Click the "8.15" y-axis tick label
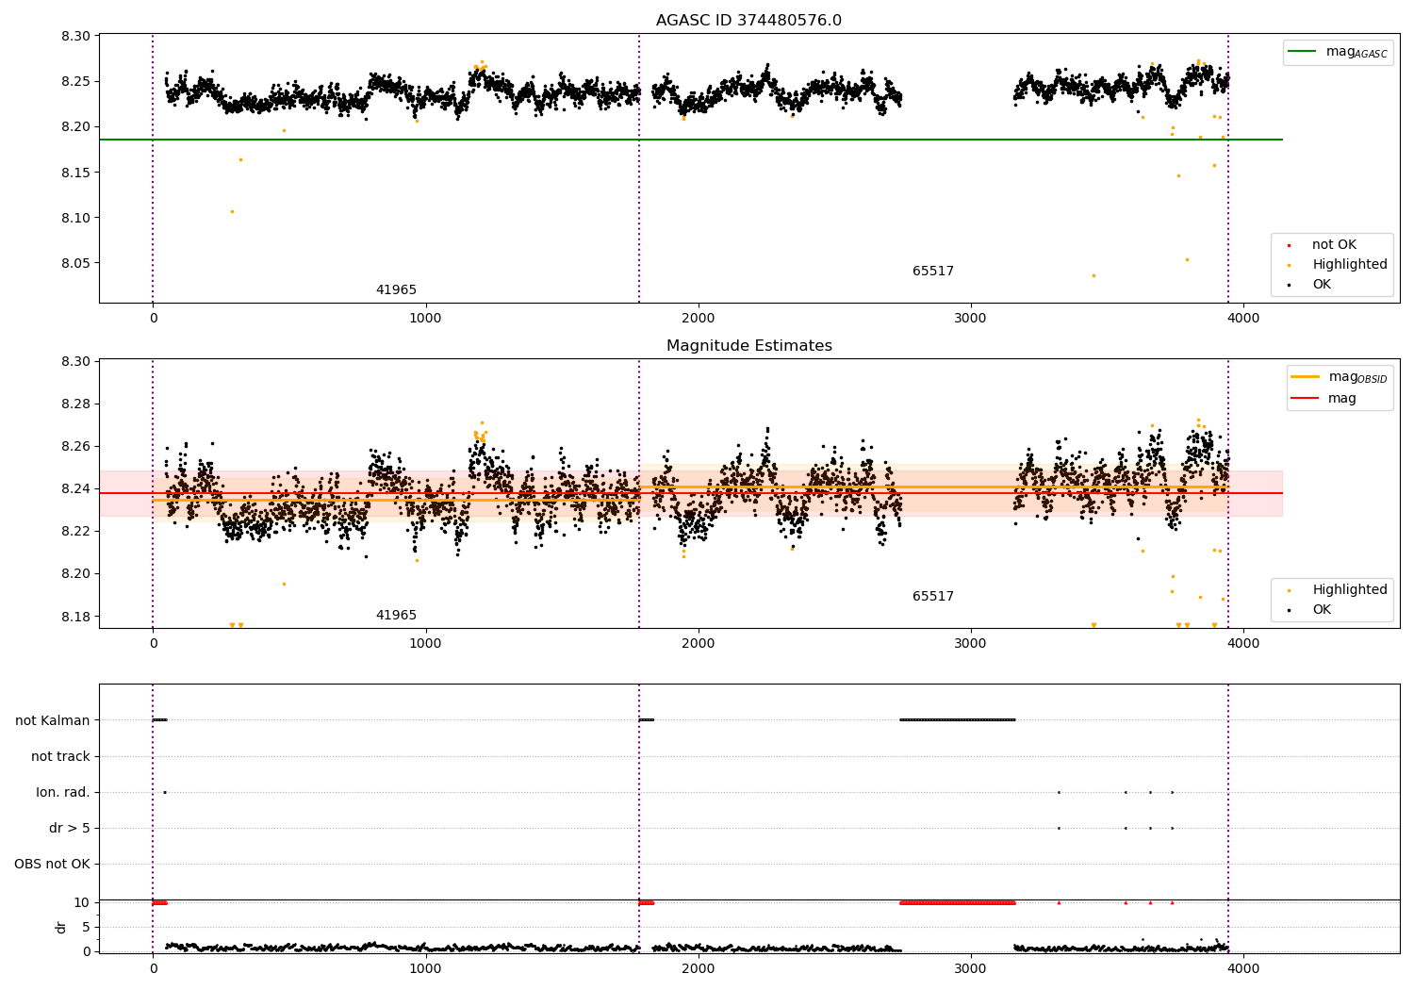This screenshot has height=990, width=1414. coord(76,173)
